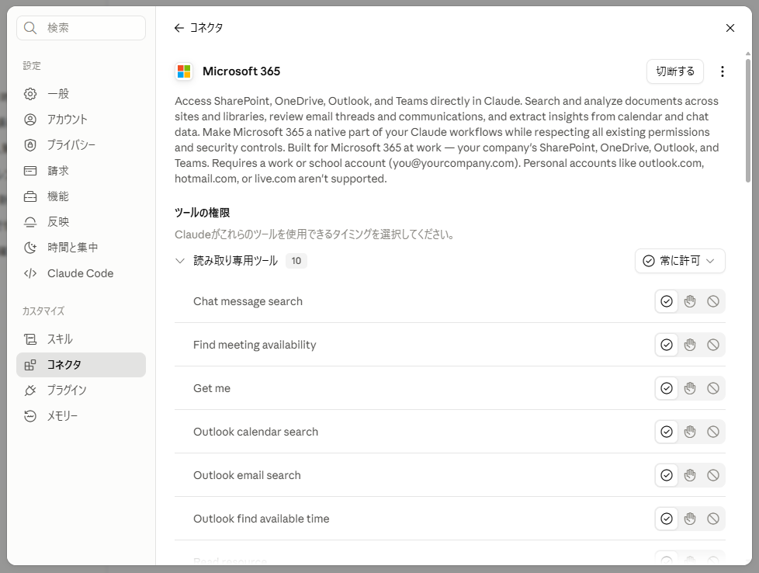Set Outlook calendar search to always allow
Image resolution: width=759 pixels, height=573 pixels.
coord(667,432)
